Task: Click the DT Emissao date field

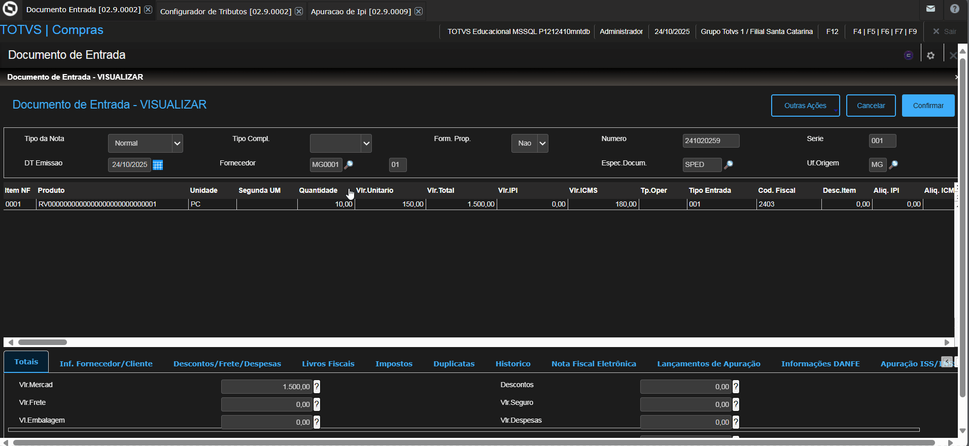Action: pos(129,164)
